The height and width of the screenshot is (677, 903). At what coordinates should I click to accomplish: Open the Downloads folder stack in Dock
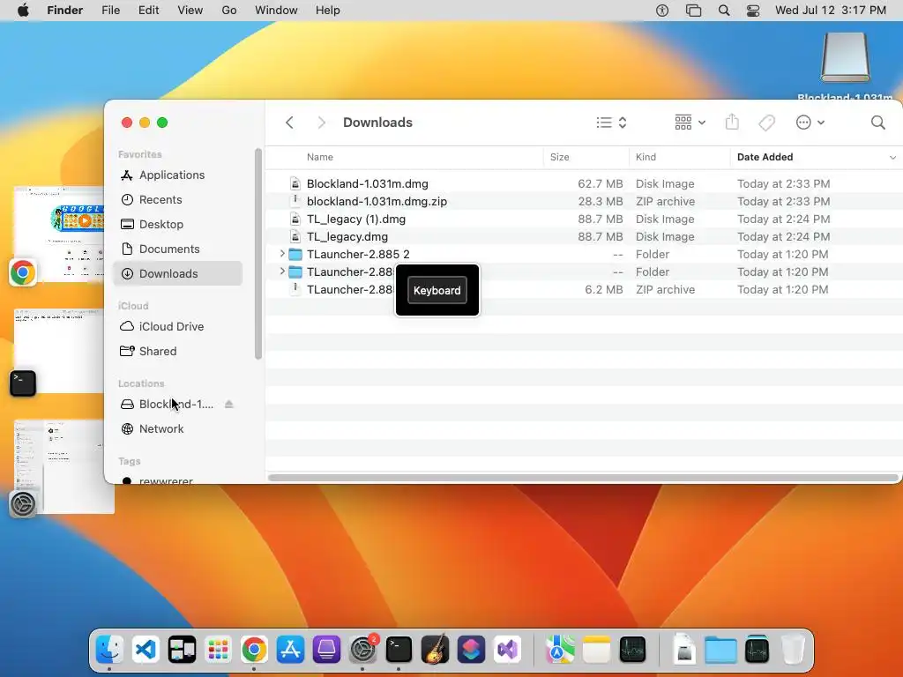point(720,650)
